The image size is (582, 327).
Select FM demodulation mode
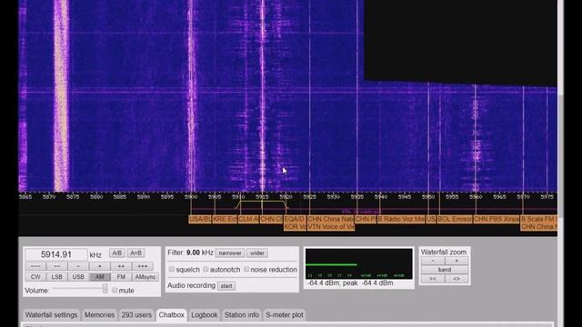click(x=121, y=277)
